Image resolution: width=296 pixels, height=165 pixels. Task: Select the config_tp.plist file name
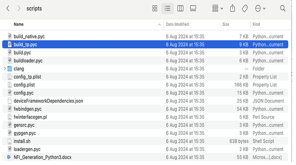click(27, 77)
